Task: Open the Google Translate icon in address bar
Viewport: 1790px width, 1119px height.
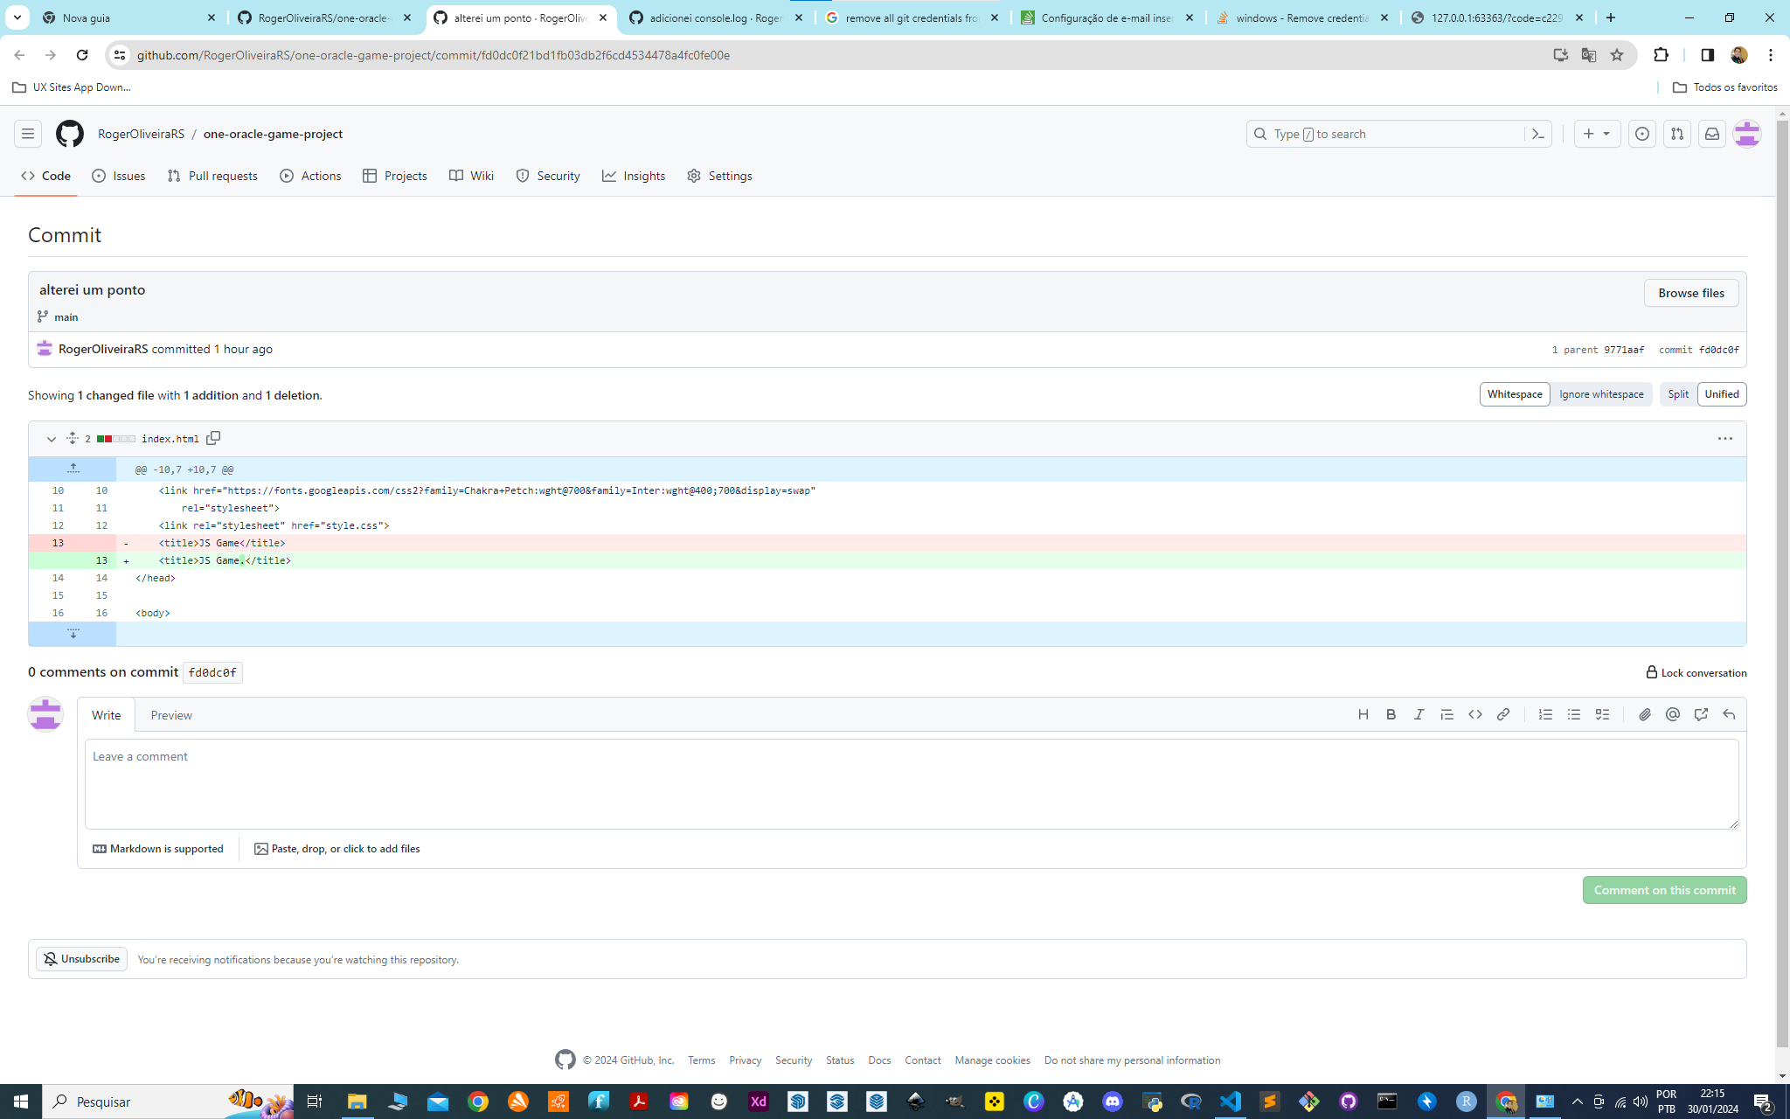Action: [1589, 55]
